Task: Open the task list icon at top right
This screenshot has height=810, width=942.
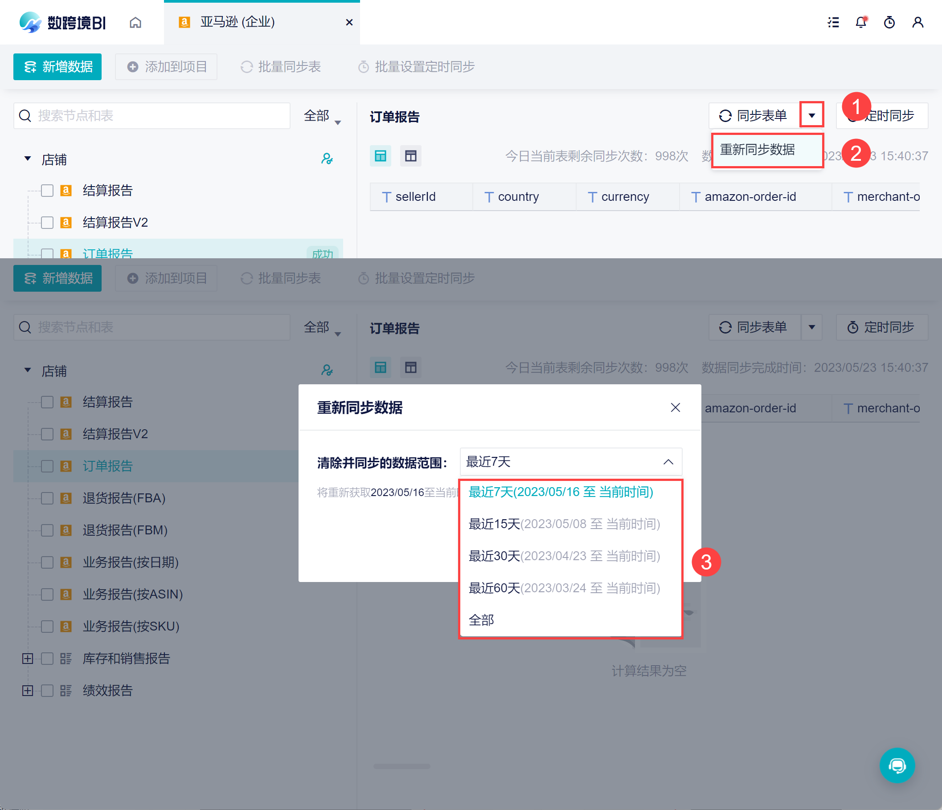Action: 833,22
